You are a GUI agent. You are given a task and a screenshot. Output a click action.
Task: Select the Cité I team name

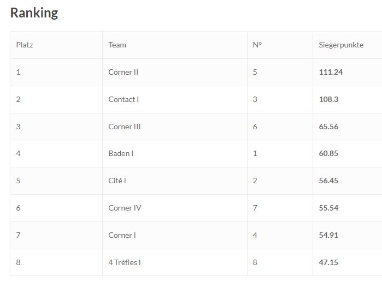117,181
